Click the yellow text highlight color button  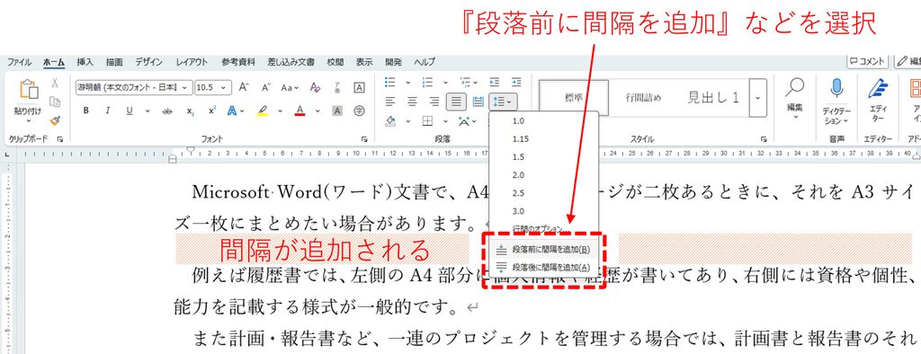click(264, 111)
